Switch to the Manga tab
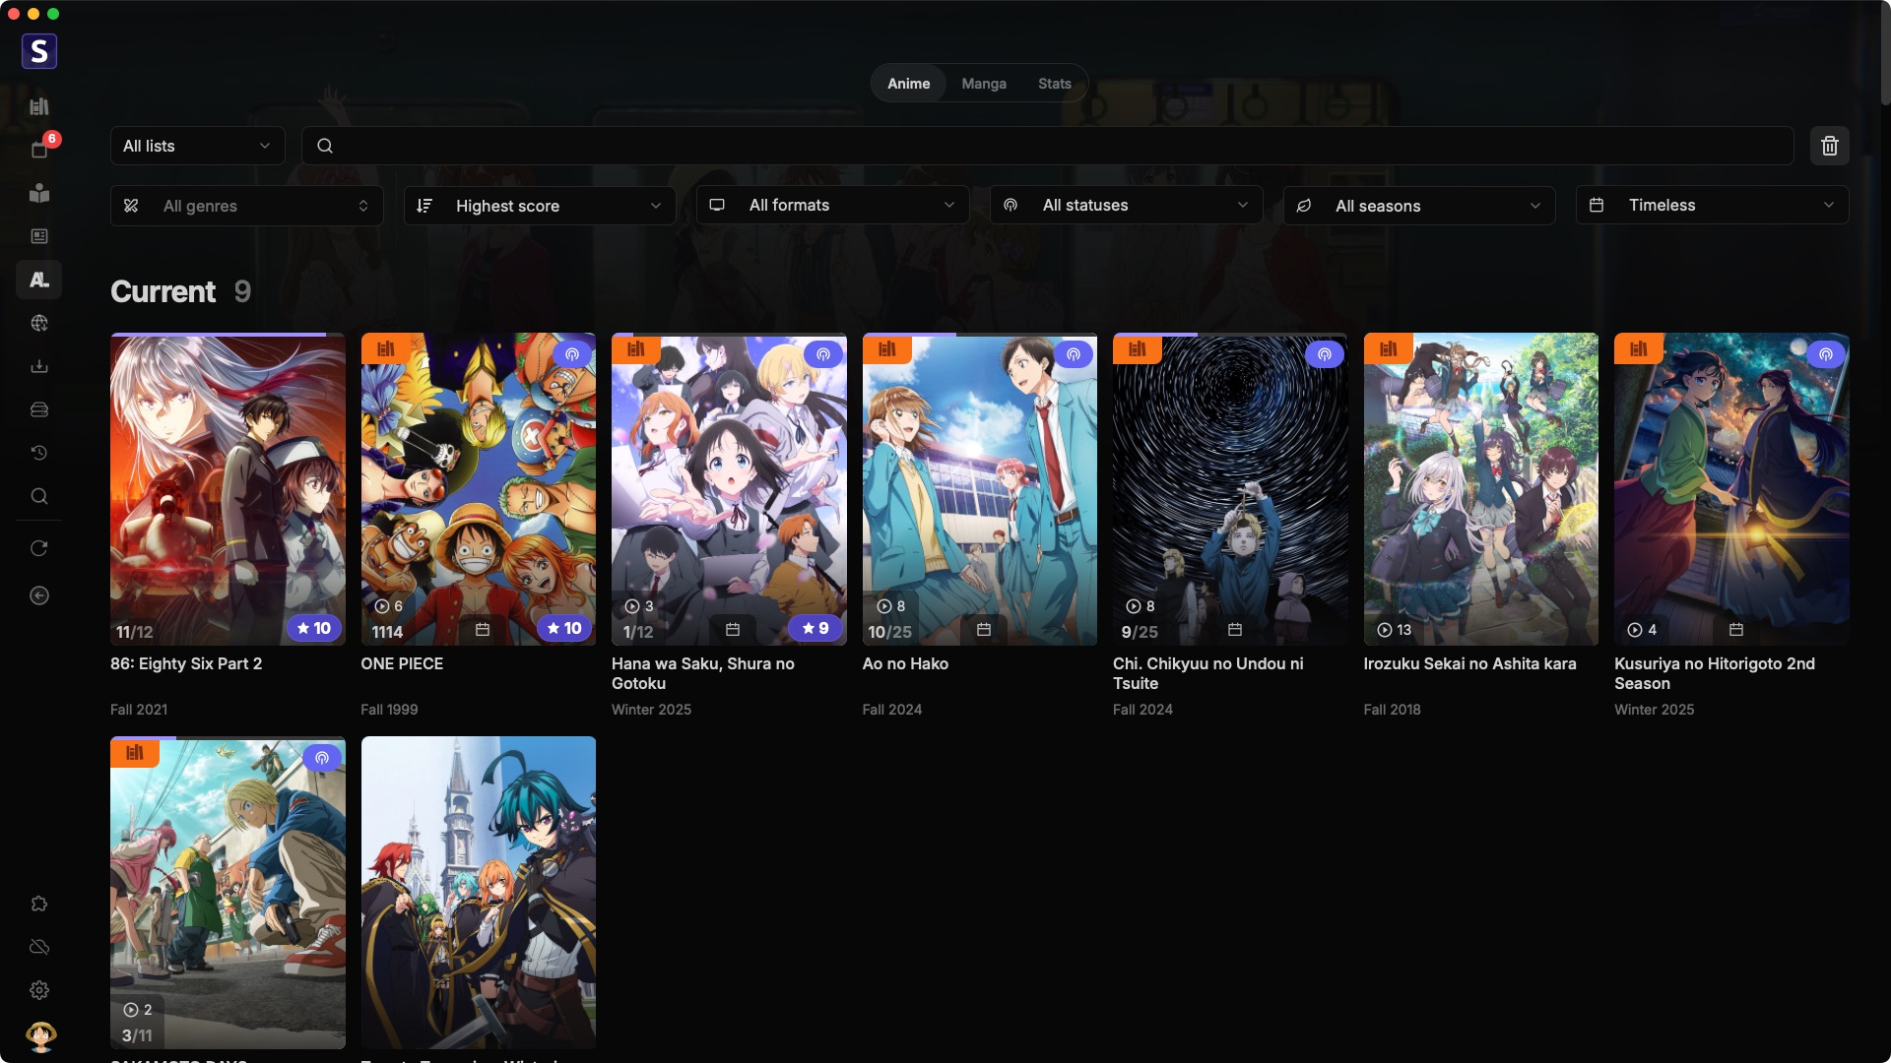Viewport: 1891px width, 1063px height. 983,84
